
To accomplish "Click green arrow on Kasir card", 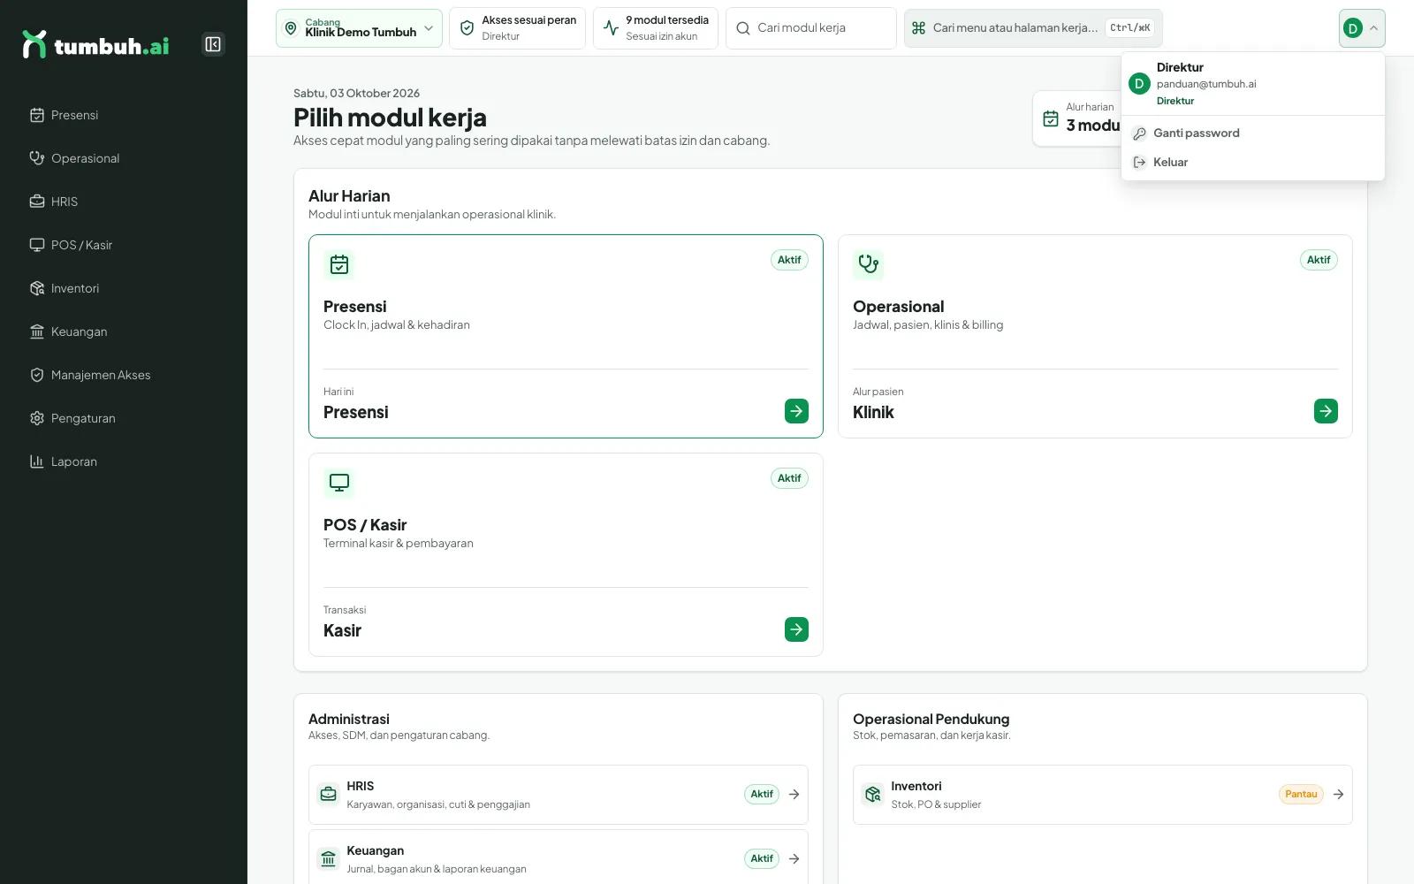I will pyautogui.click(x=796, y=629).
